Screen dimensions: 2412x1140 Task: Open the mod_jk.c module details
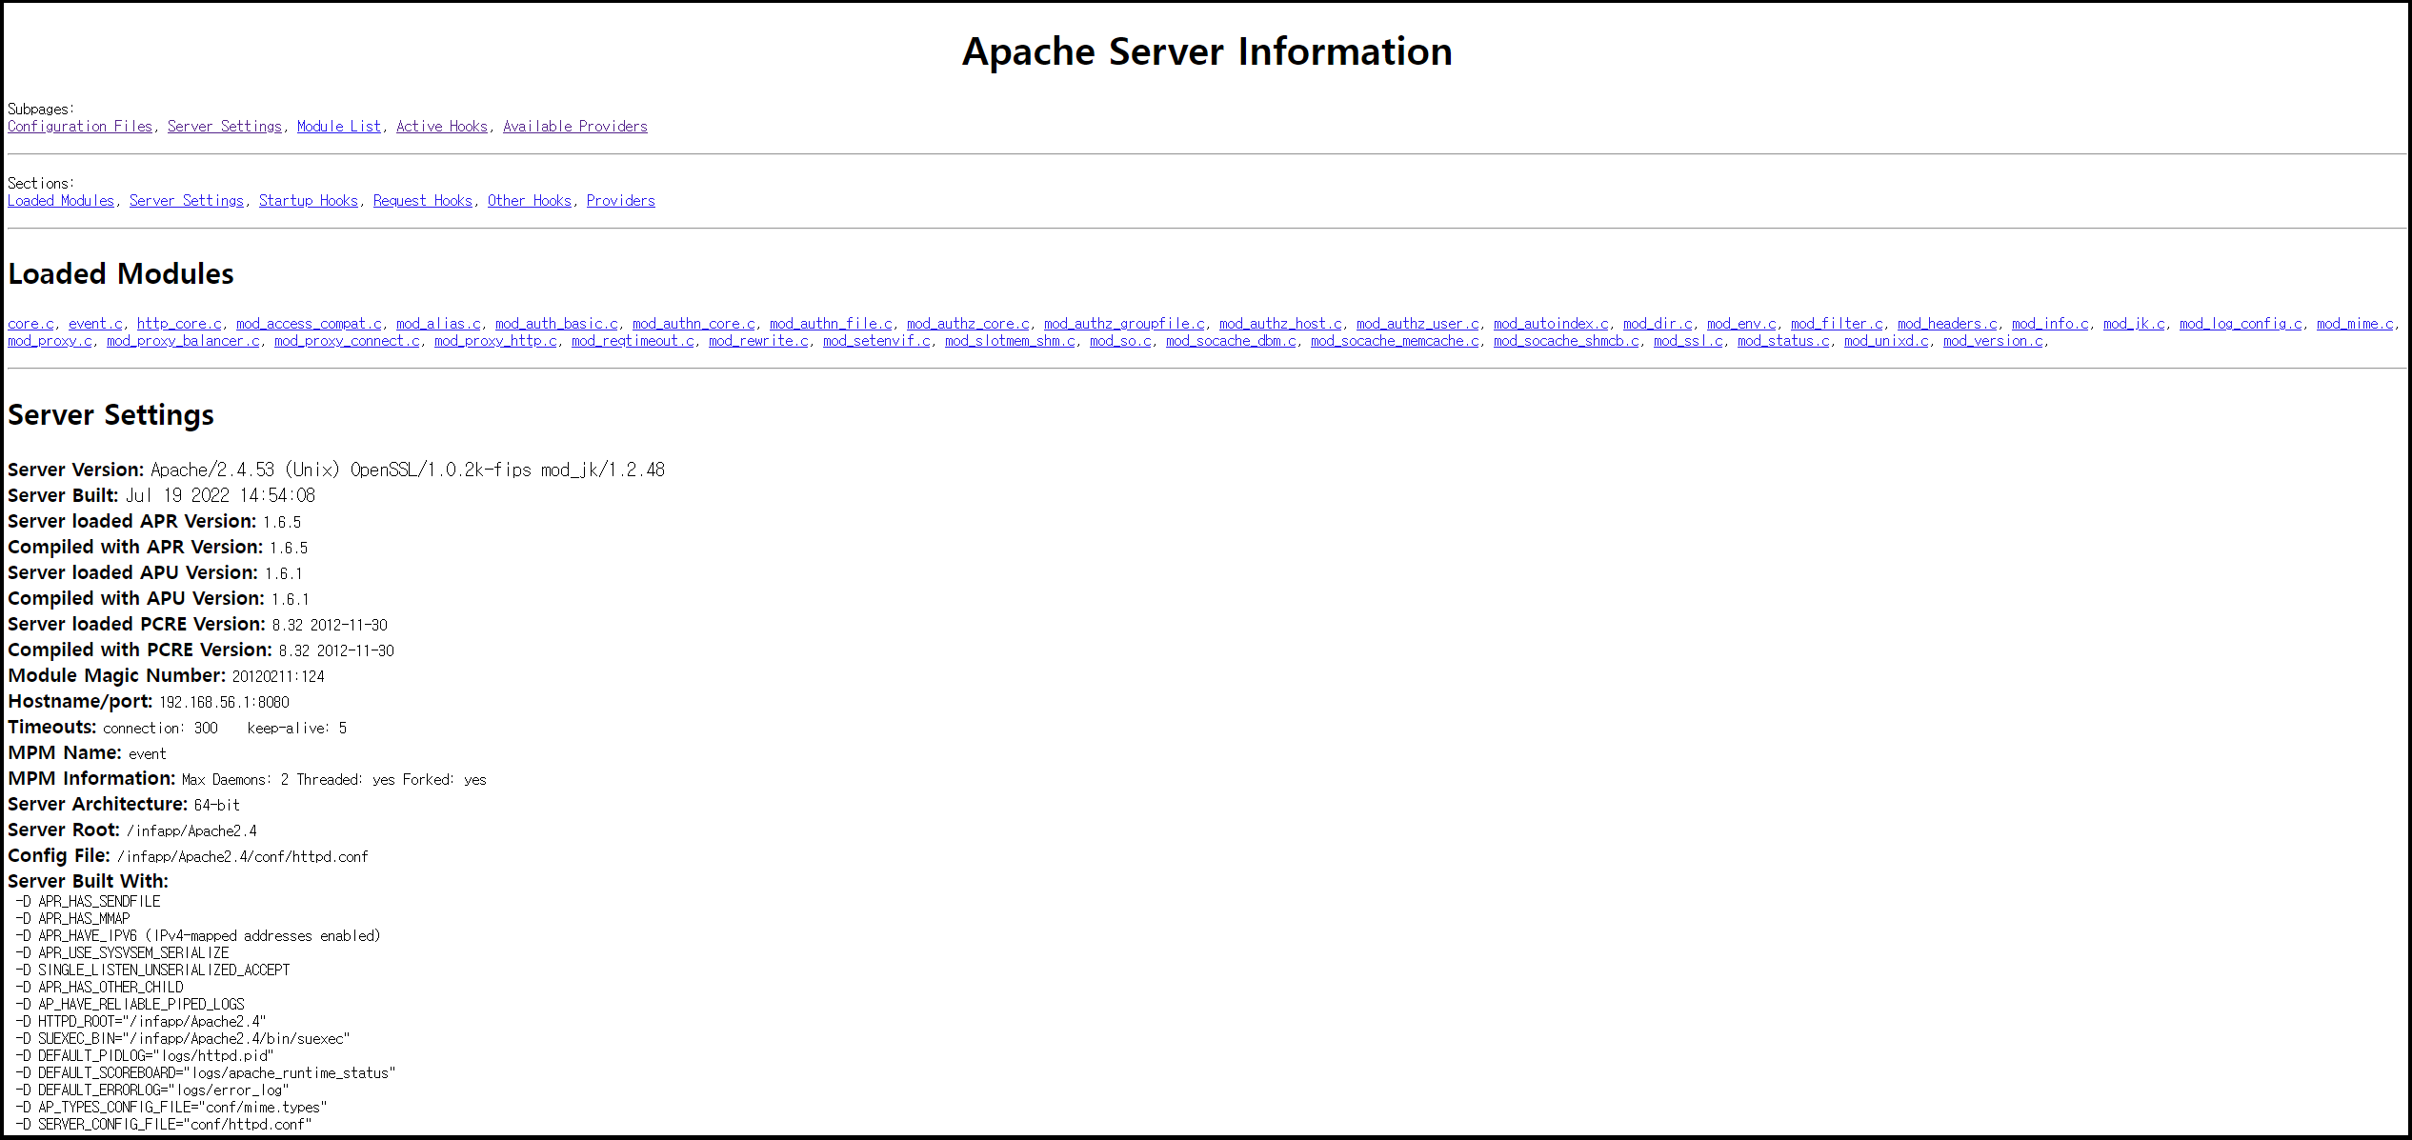(x=2133, y=324)
